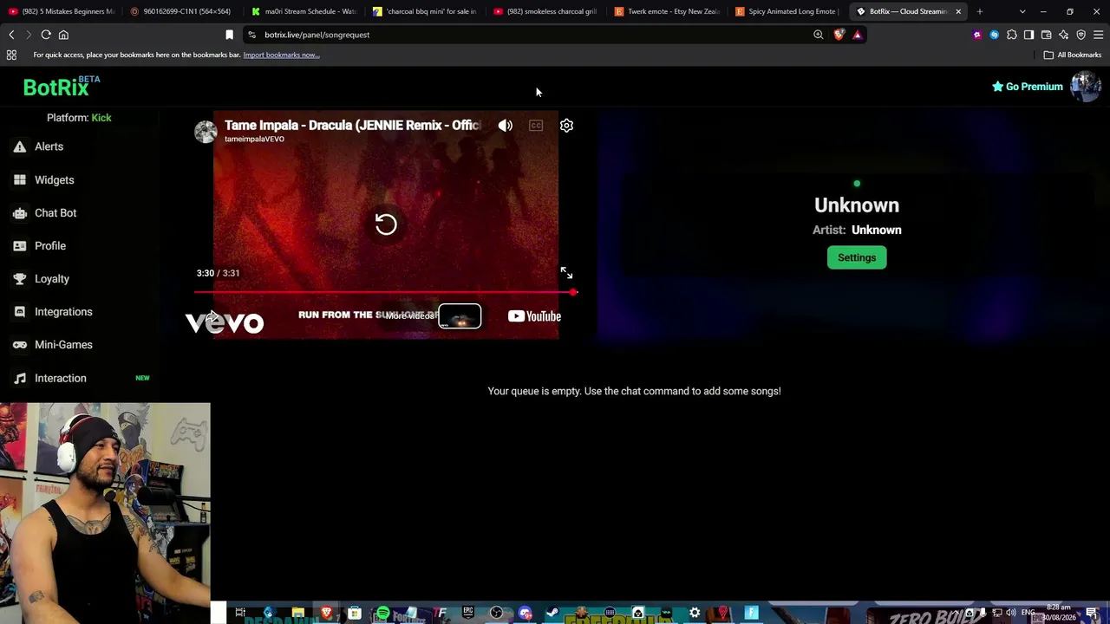The height and width of the screenshot is (624, 1110).
Task: Open the Widgets panel
Action: (x=54, y=180)
